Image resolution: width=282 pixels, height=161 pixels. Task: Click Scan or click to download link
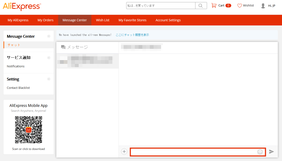pyautogui.click(x=28, y=149)
